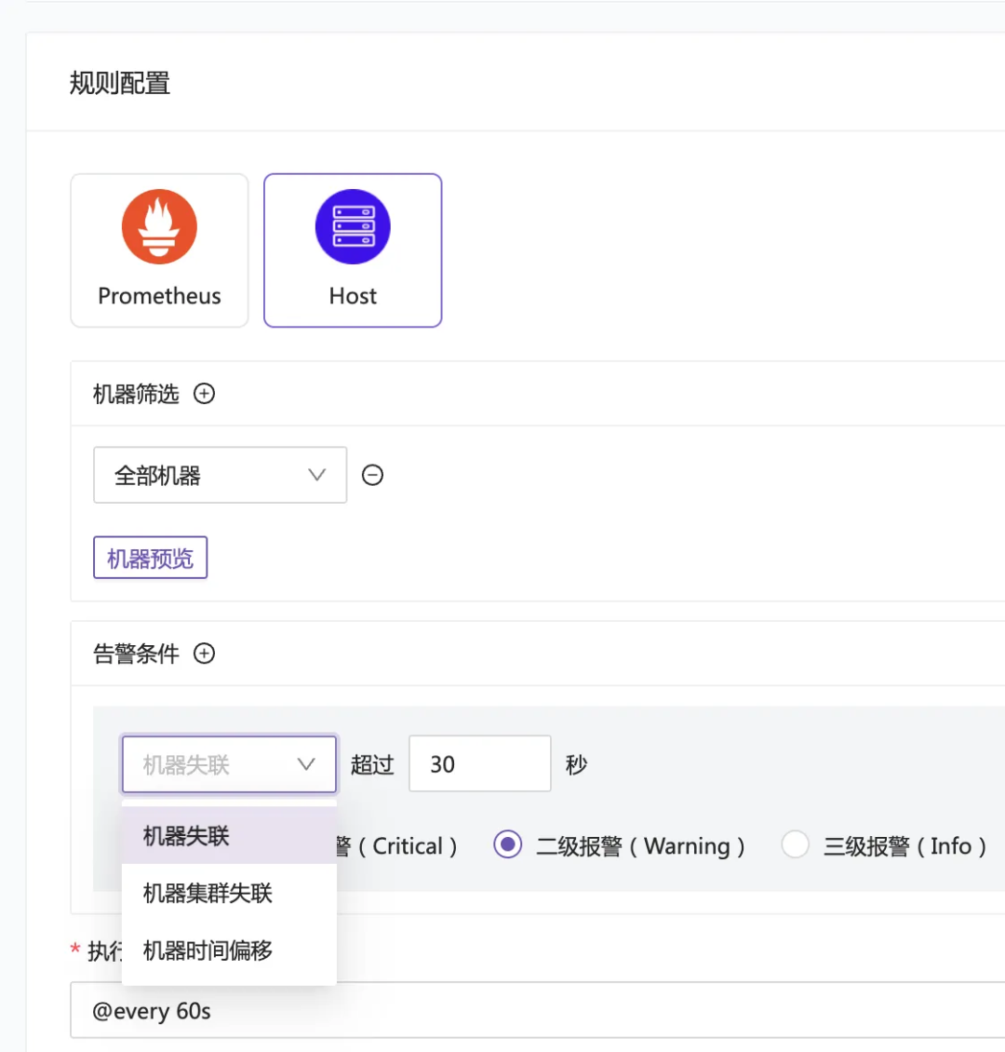This screenshot has height=1052, width=1005.
Task: Click the Host server stack icon
Action: click(352, 225)
